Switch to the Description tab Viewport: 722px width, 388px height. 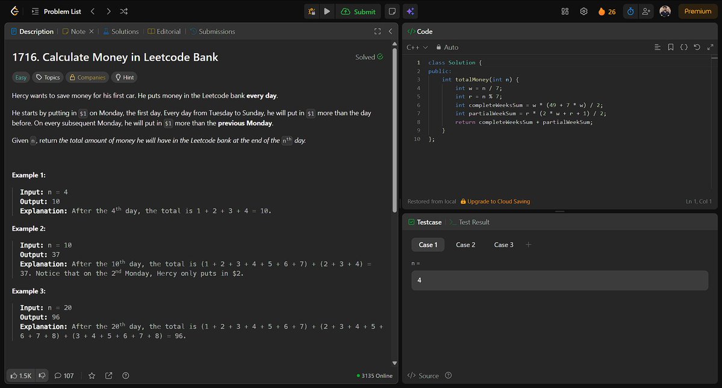(x=33, y=31)
